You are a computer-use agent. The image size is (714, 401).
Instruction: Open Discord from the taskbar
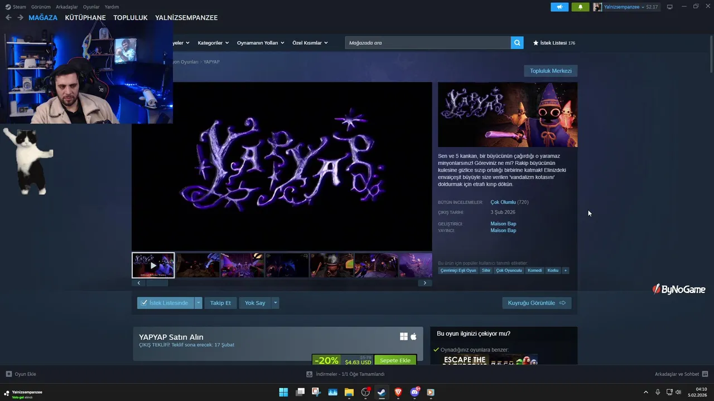414,392
